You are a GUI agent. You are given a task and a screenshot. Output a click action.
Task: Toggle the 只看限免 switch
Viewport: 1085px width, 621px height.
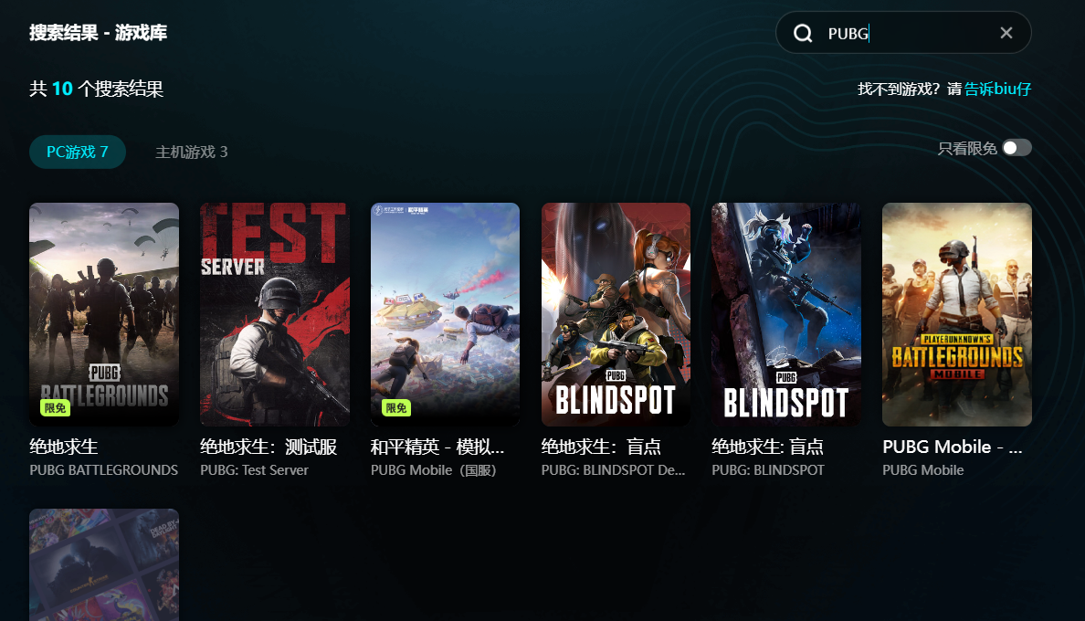tap(1017, 148)
